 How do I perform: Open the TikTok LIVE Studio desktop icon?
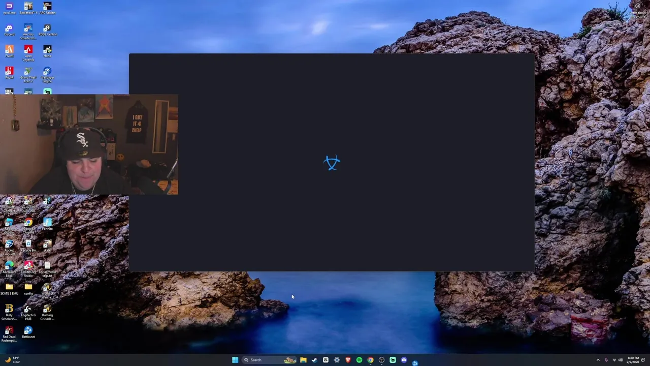click(28, 269)
